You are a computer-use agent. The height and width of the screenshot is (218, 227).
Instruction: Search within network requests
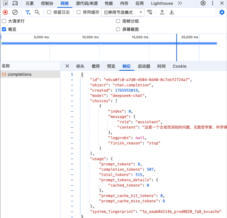click(x=37, y=12)
